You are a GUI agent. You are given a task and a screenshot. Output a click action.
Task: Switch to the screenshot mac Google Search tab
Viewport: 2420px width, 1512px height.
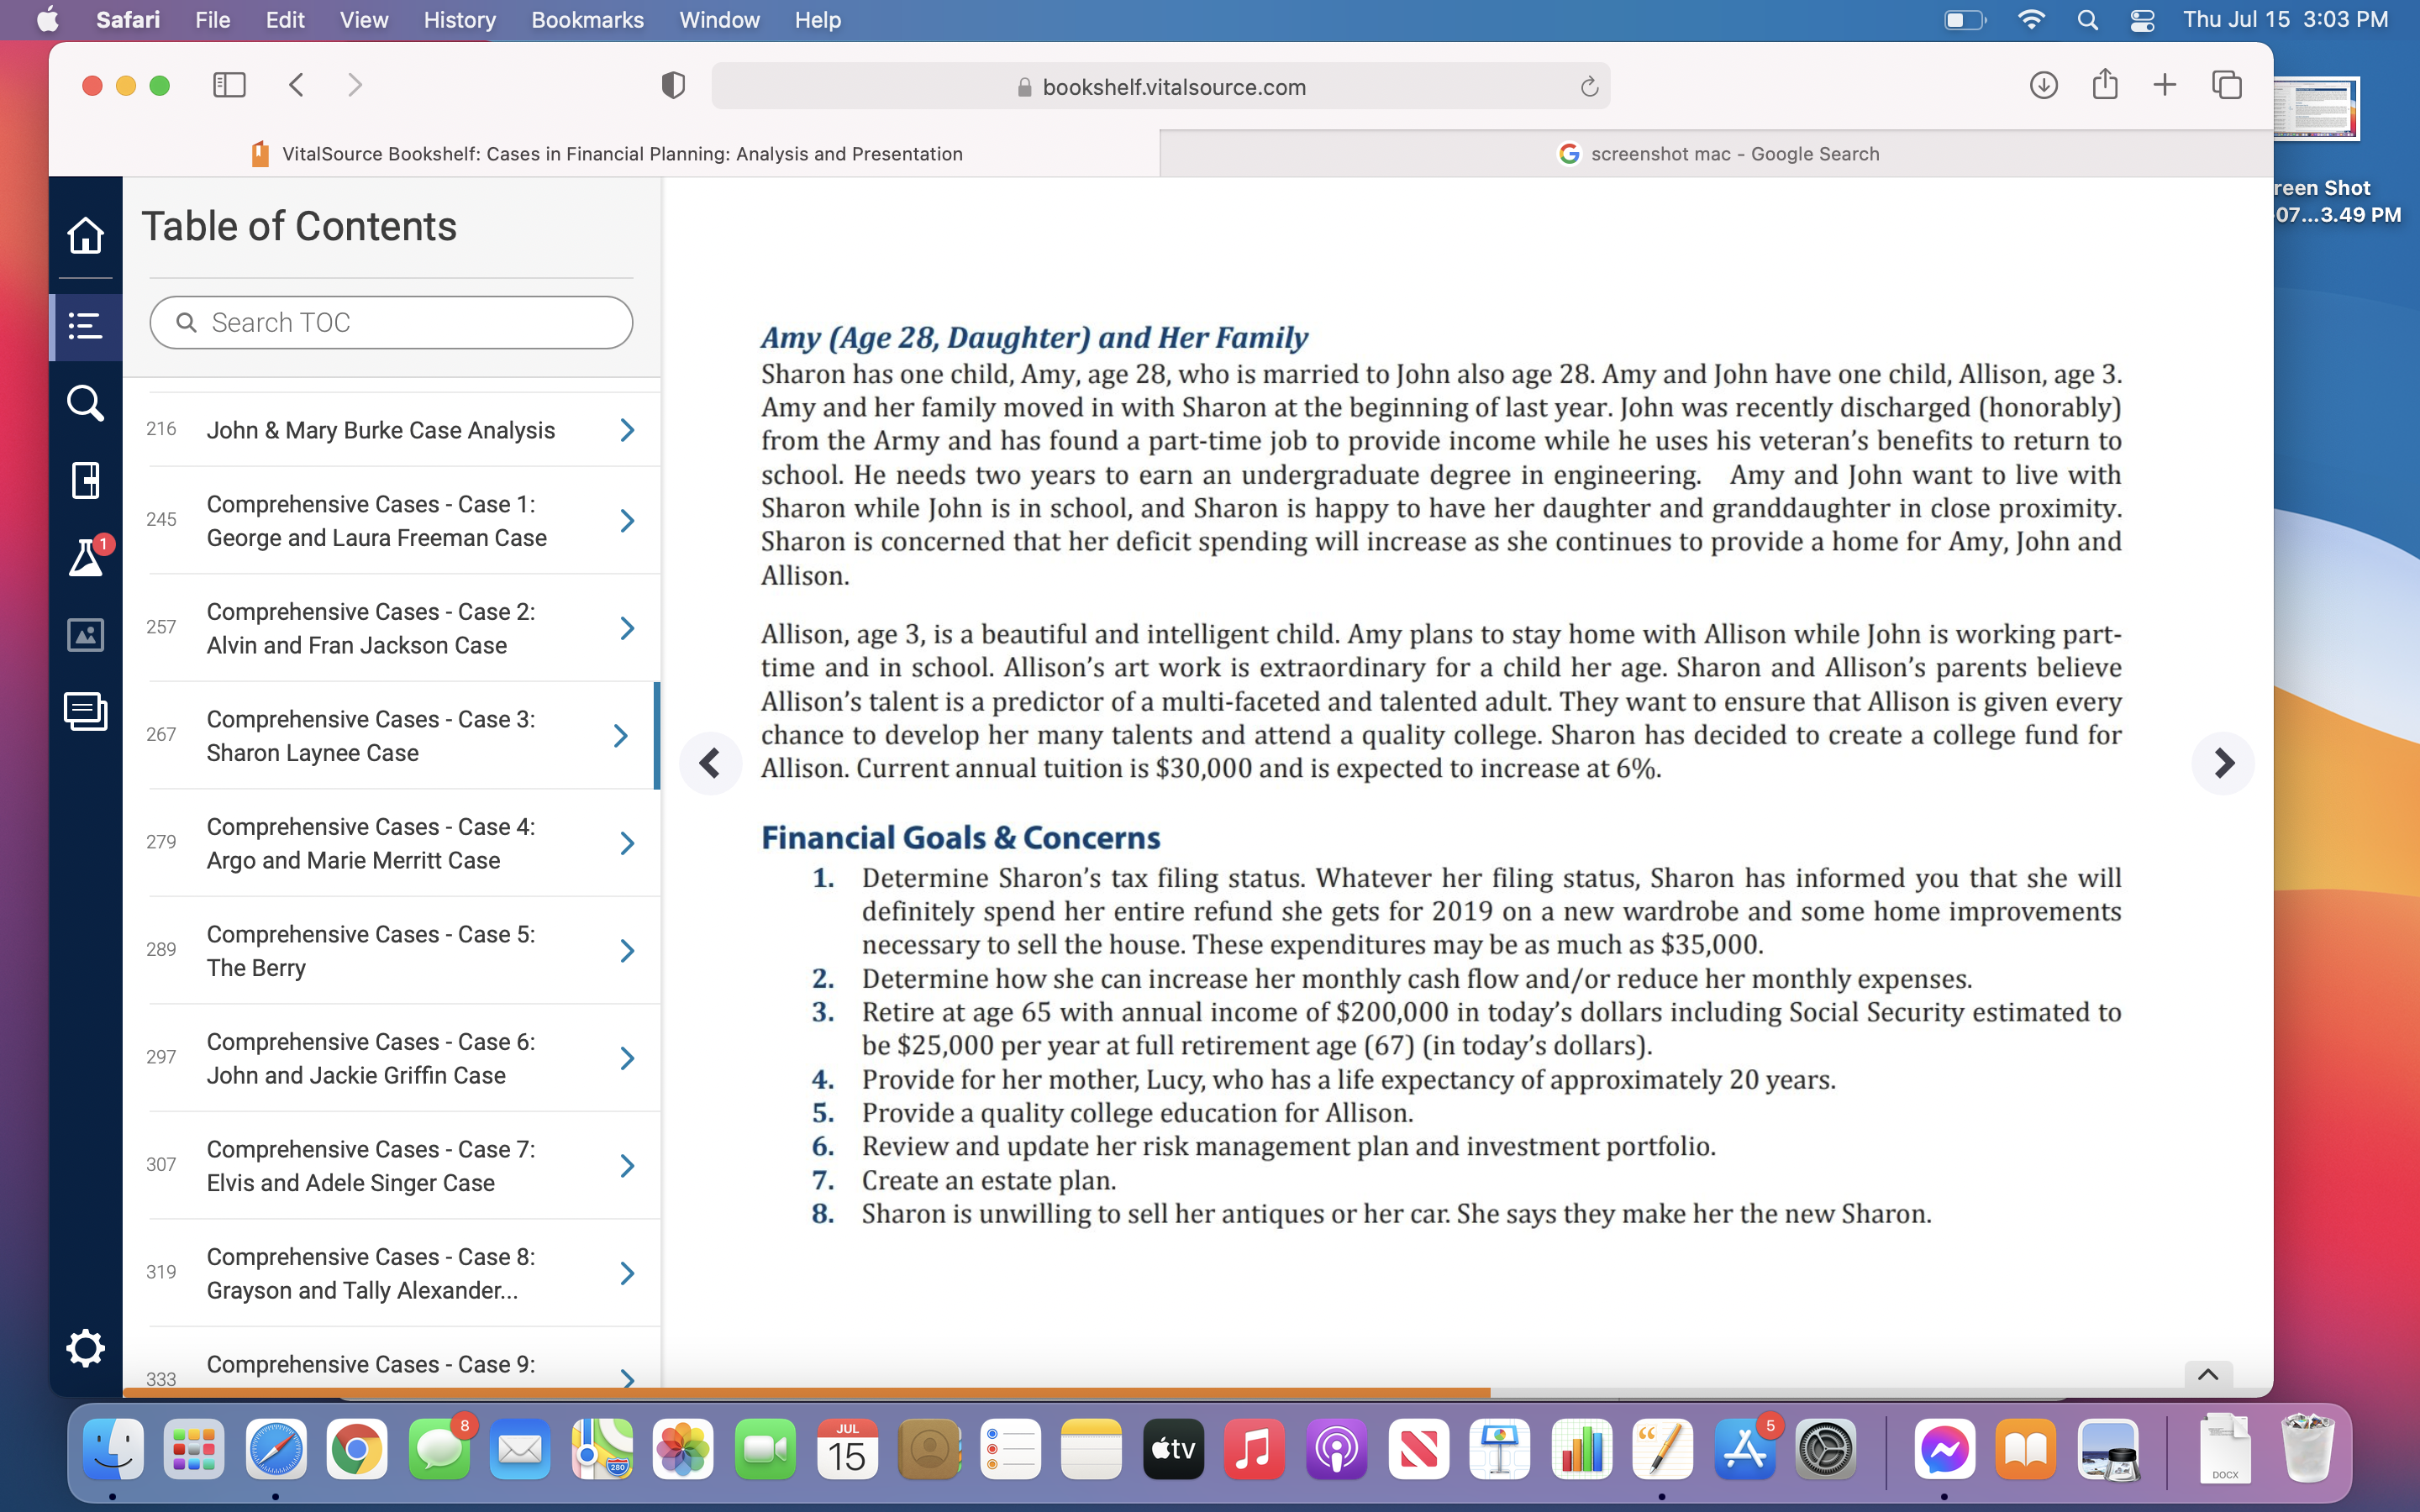click(1717, 154)
